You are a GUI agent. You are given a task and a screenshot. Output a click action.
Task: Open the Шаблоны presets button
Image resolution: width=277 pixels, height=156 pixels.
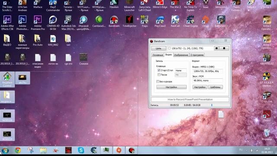click(216, 87)
